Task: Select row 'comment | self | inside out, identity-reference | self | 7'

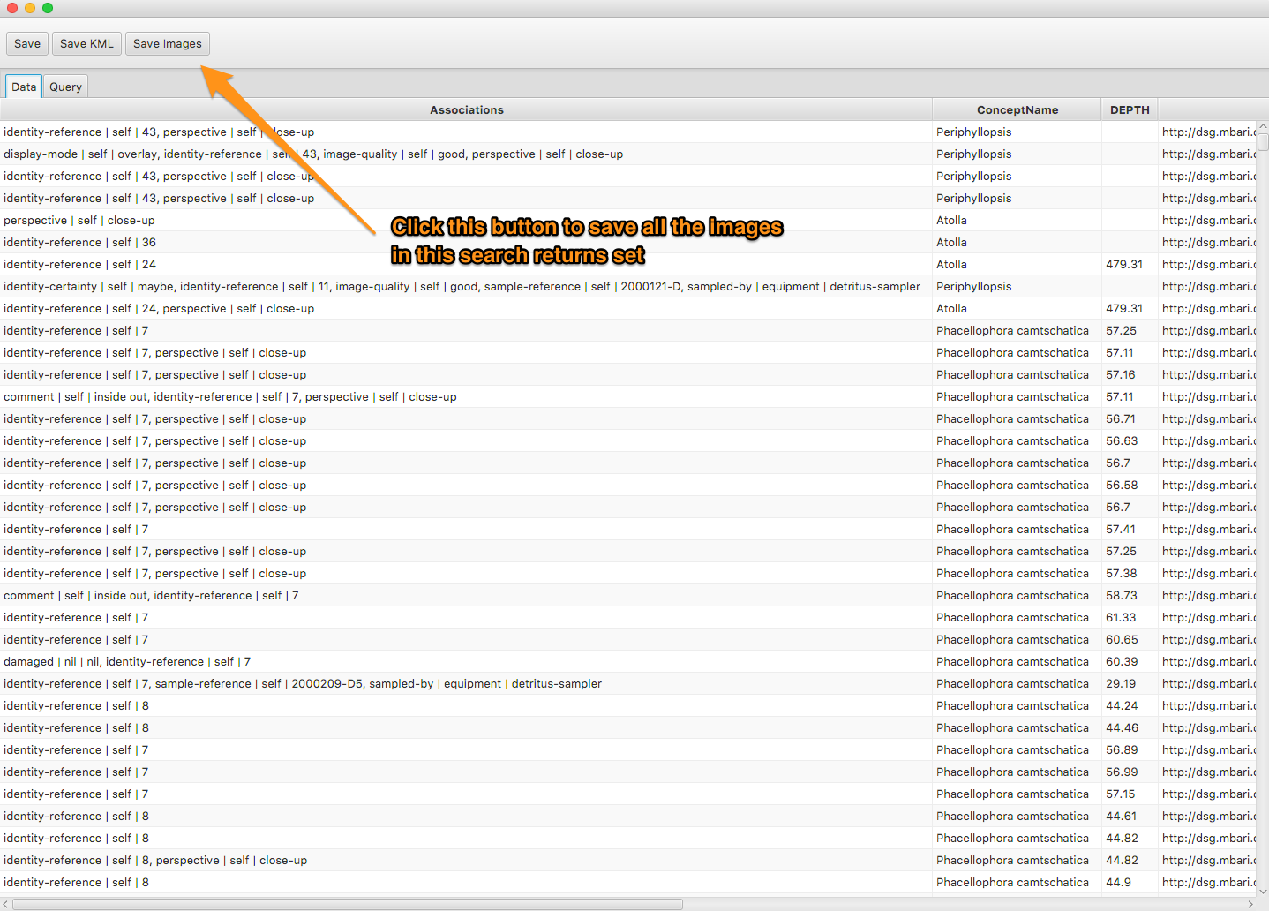Action: (x=628, y=595)
